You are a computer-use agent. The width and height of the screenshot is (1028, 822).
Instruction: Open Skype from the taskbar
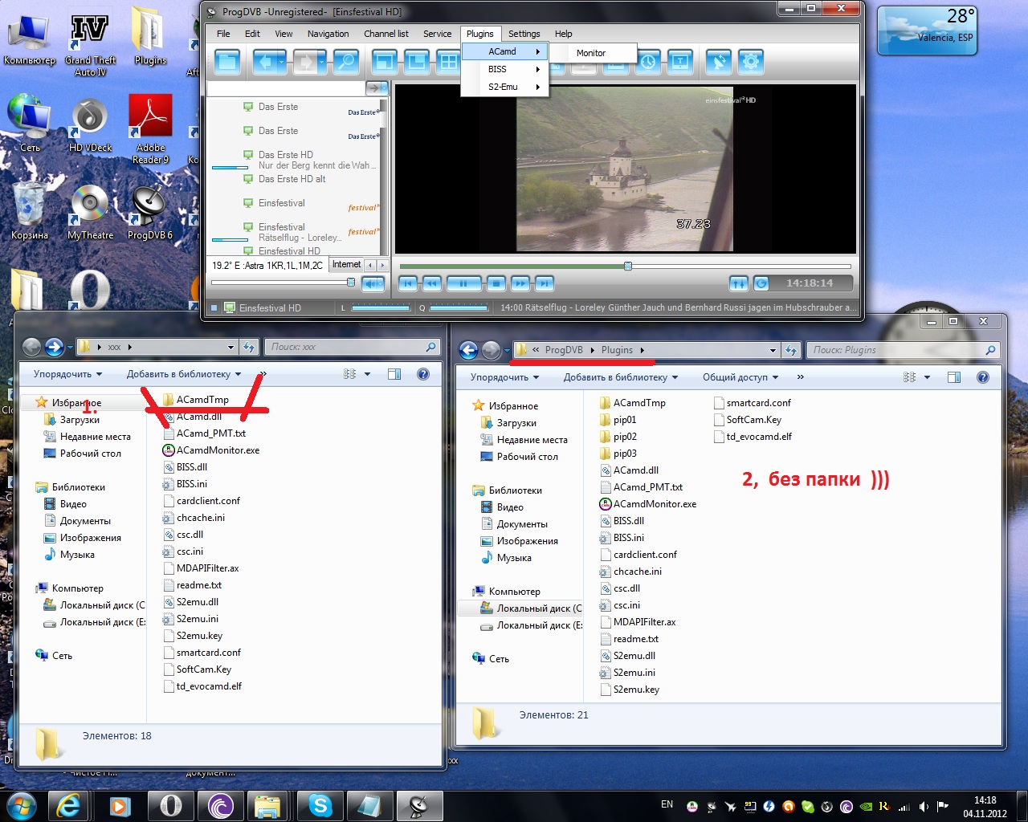[320, 805]
